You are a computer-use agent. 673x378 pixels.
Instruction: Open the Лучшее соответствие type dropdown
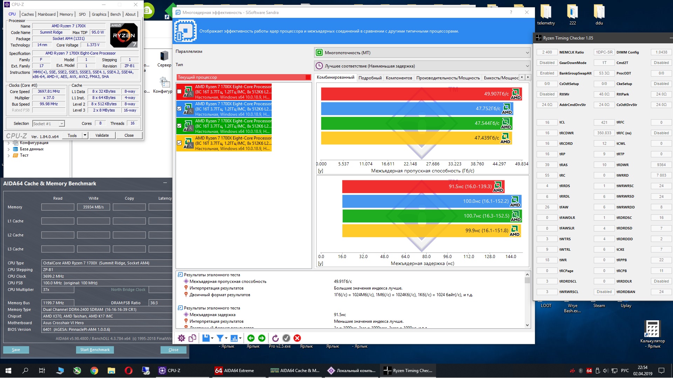click(x=422, y=66)
